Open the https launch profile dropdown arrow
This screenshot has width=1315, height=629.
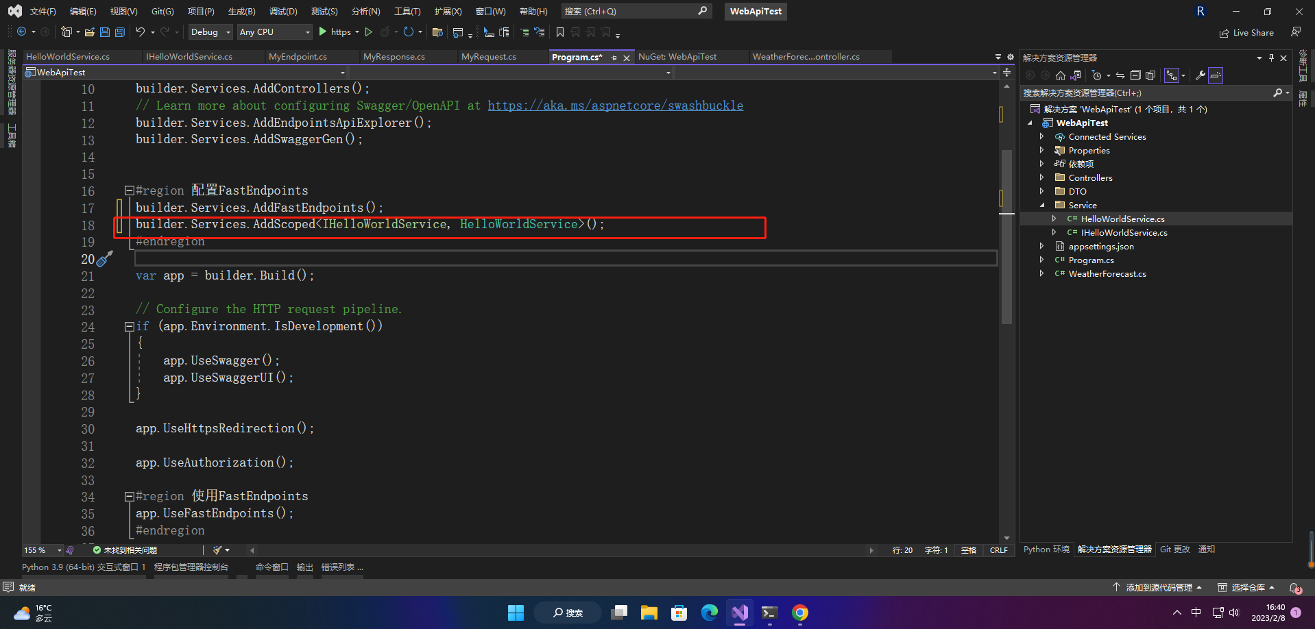pos(357,32)
